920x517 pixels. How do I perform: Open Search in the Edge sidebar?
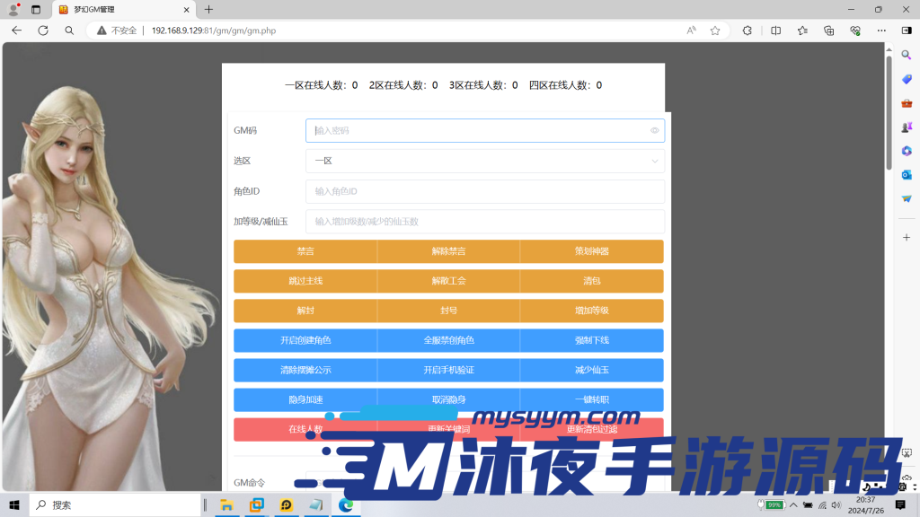(x=907, y=54)
